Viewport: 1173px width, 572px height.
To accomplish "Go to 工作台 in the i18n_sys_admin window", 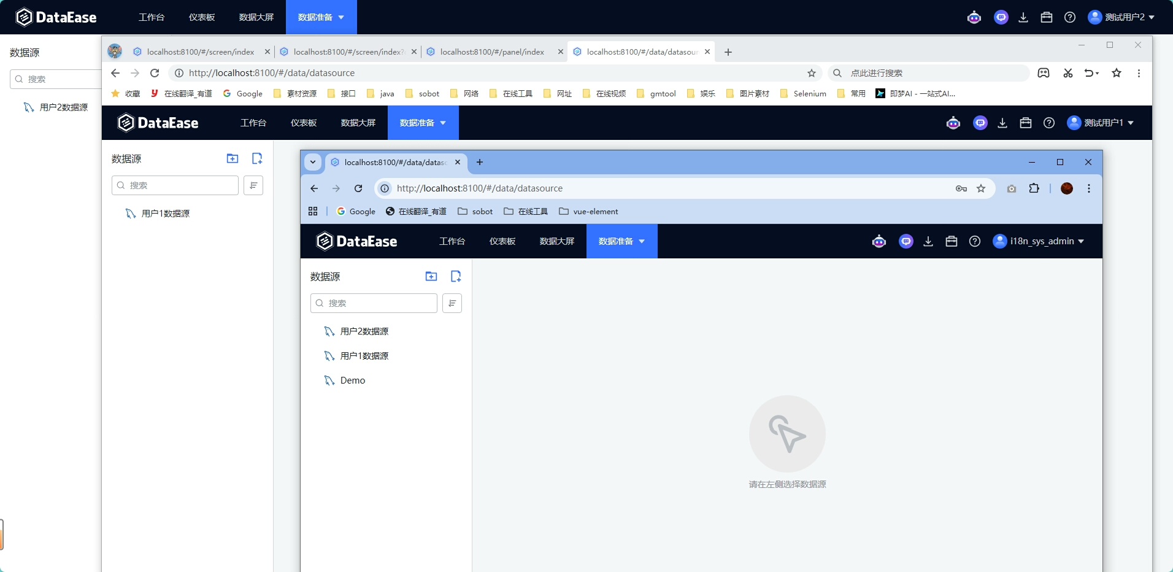I will coord(452,241).
